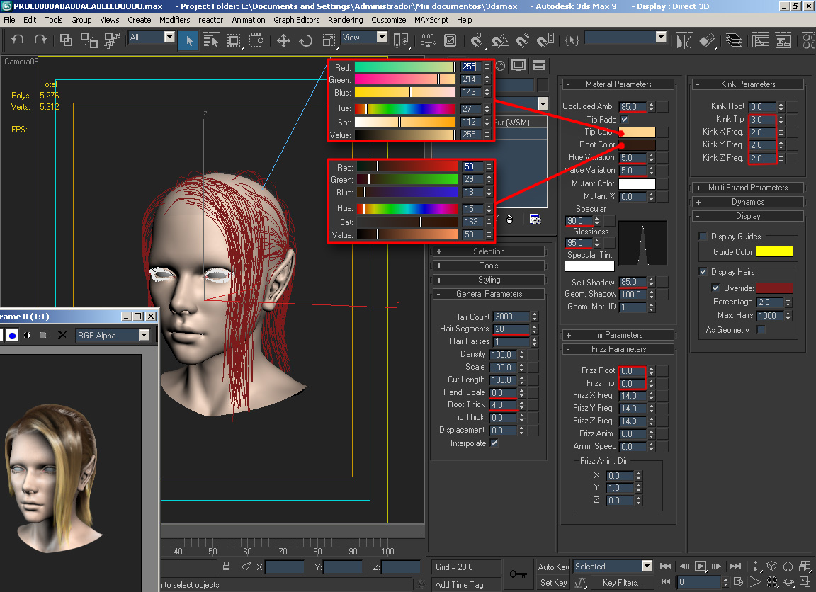Open the RGB Alpha channel dropdown

pos(144,335)
